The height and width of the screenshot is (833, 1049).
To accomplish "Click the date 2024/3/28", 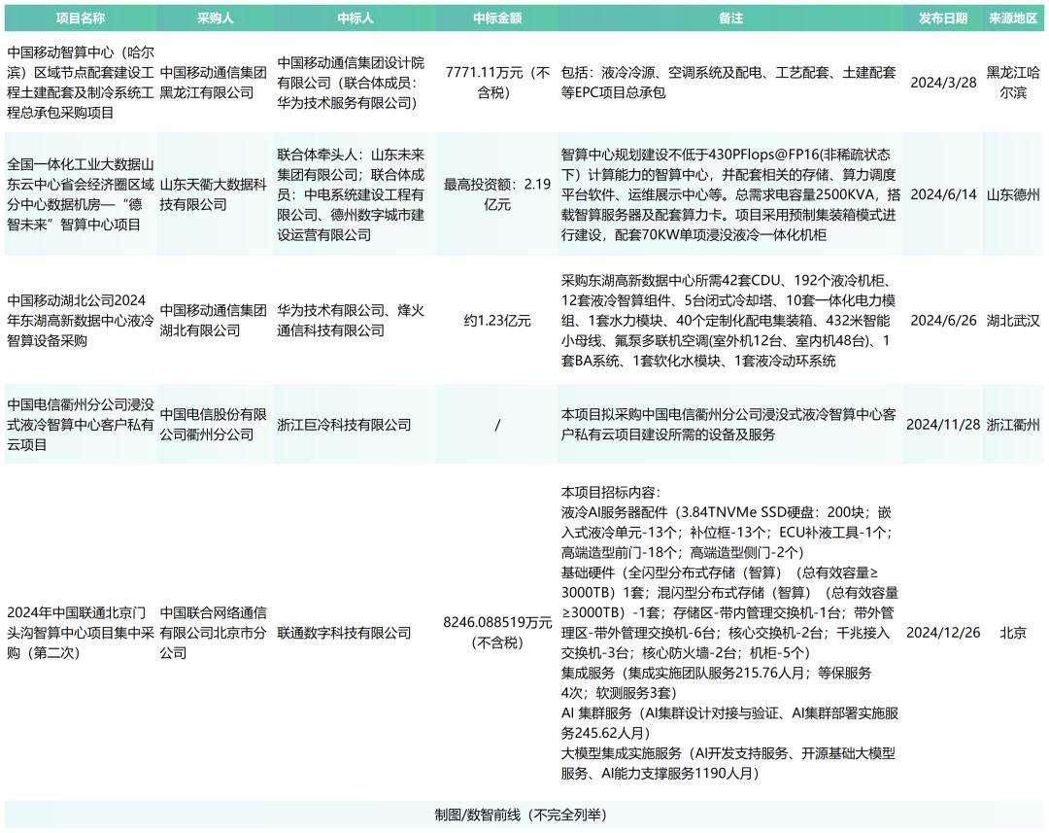I will coord(943,83).
